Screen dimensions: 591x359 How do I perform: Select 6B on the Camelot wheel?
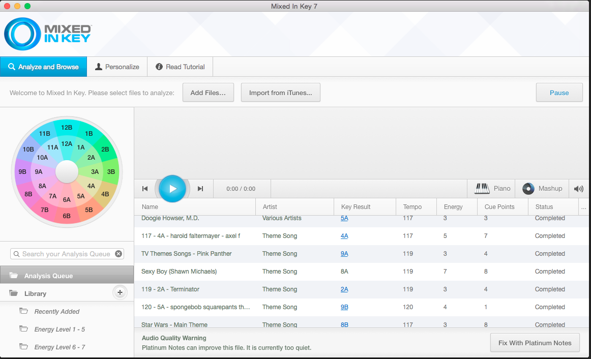(x=67, y=216)
